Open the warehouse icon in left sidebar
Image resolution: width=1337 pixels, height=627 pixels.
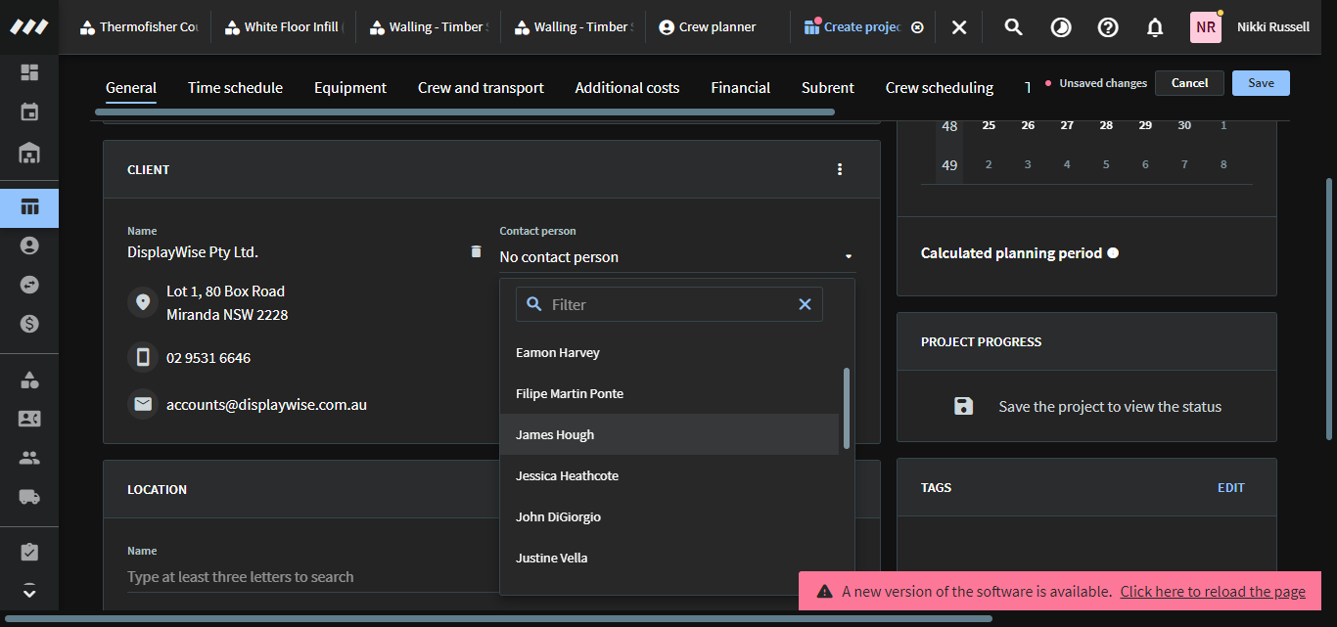(29, 153)
